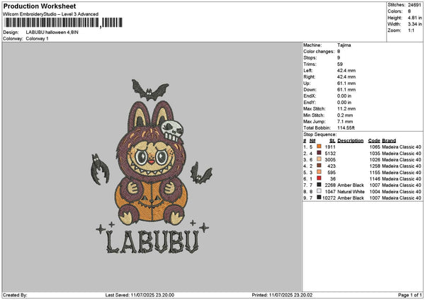Click thread code 1258
425x300 pixels.
[x=375, y=166]
